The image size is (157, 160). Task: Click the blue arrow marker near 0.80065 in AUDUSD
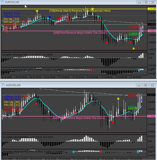[x=141, y=100]
